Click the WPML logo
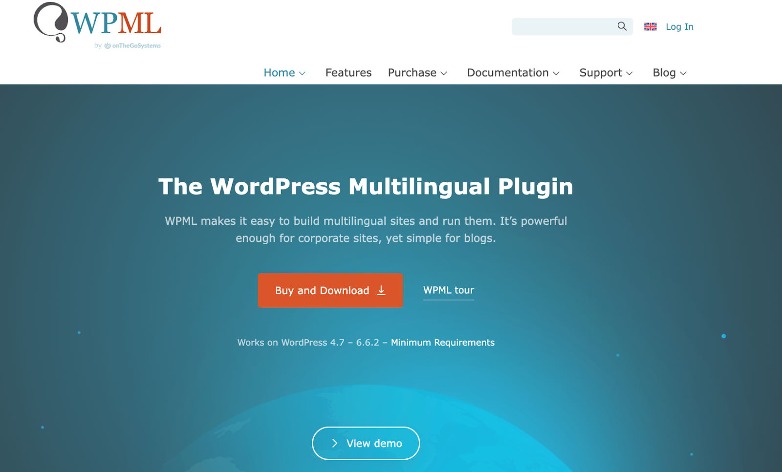Viewport: 782px width, 472px height. [97, 22]
